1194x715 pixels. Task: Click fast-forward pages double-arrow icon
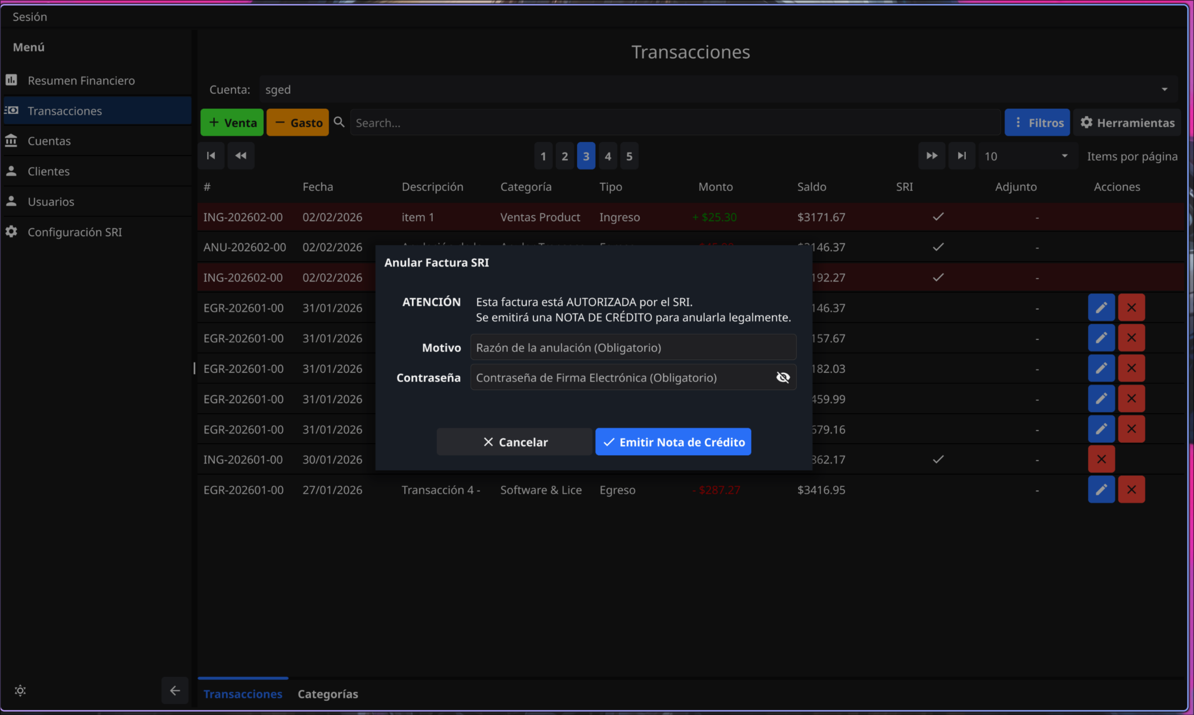[x=931, y=156]
